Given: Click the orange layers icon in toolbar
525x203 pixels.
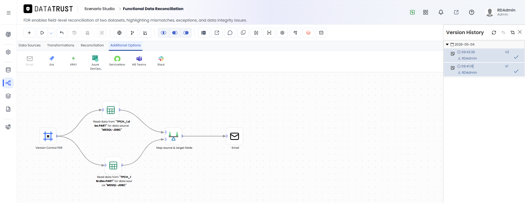Looking at the screenshot, I should pos(308,33).
